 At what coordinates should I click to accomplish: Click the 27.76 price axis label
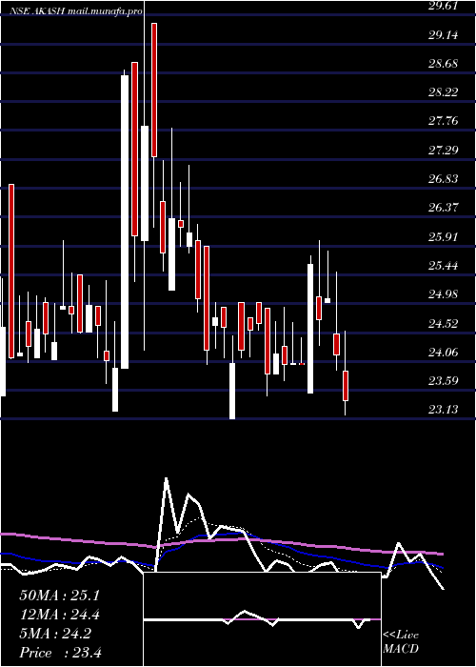[444, 121]
